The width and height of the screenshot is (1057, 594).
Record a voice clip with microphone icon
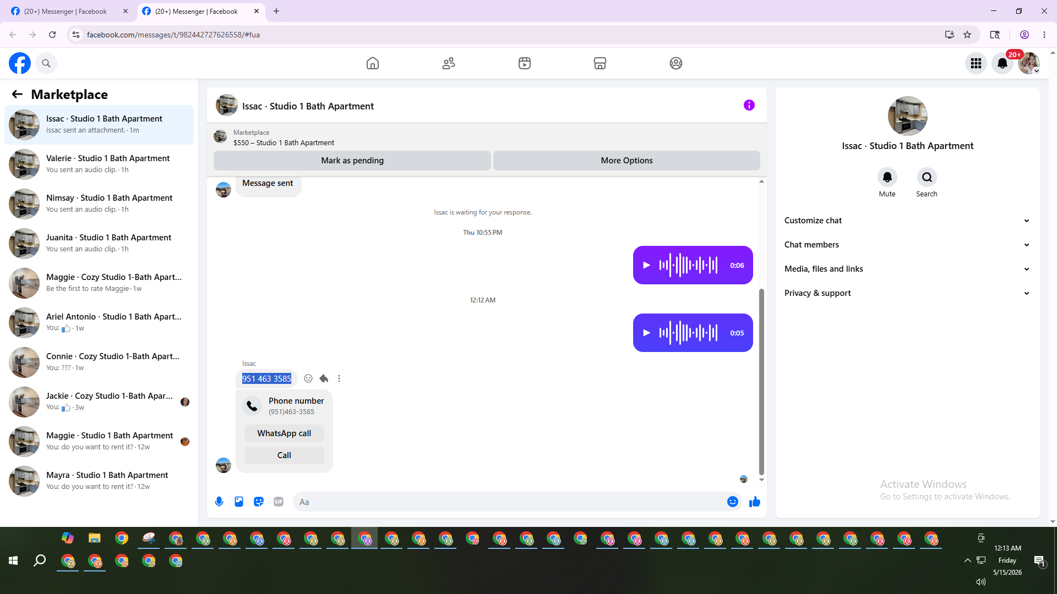219,502
